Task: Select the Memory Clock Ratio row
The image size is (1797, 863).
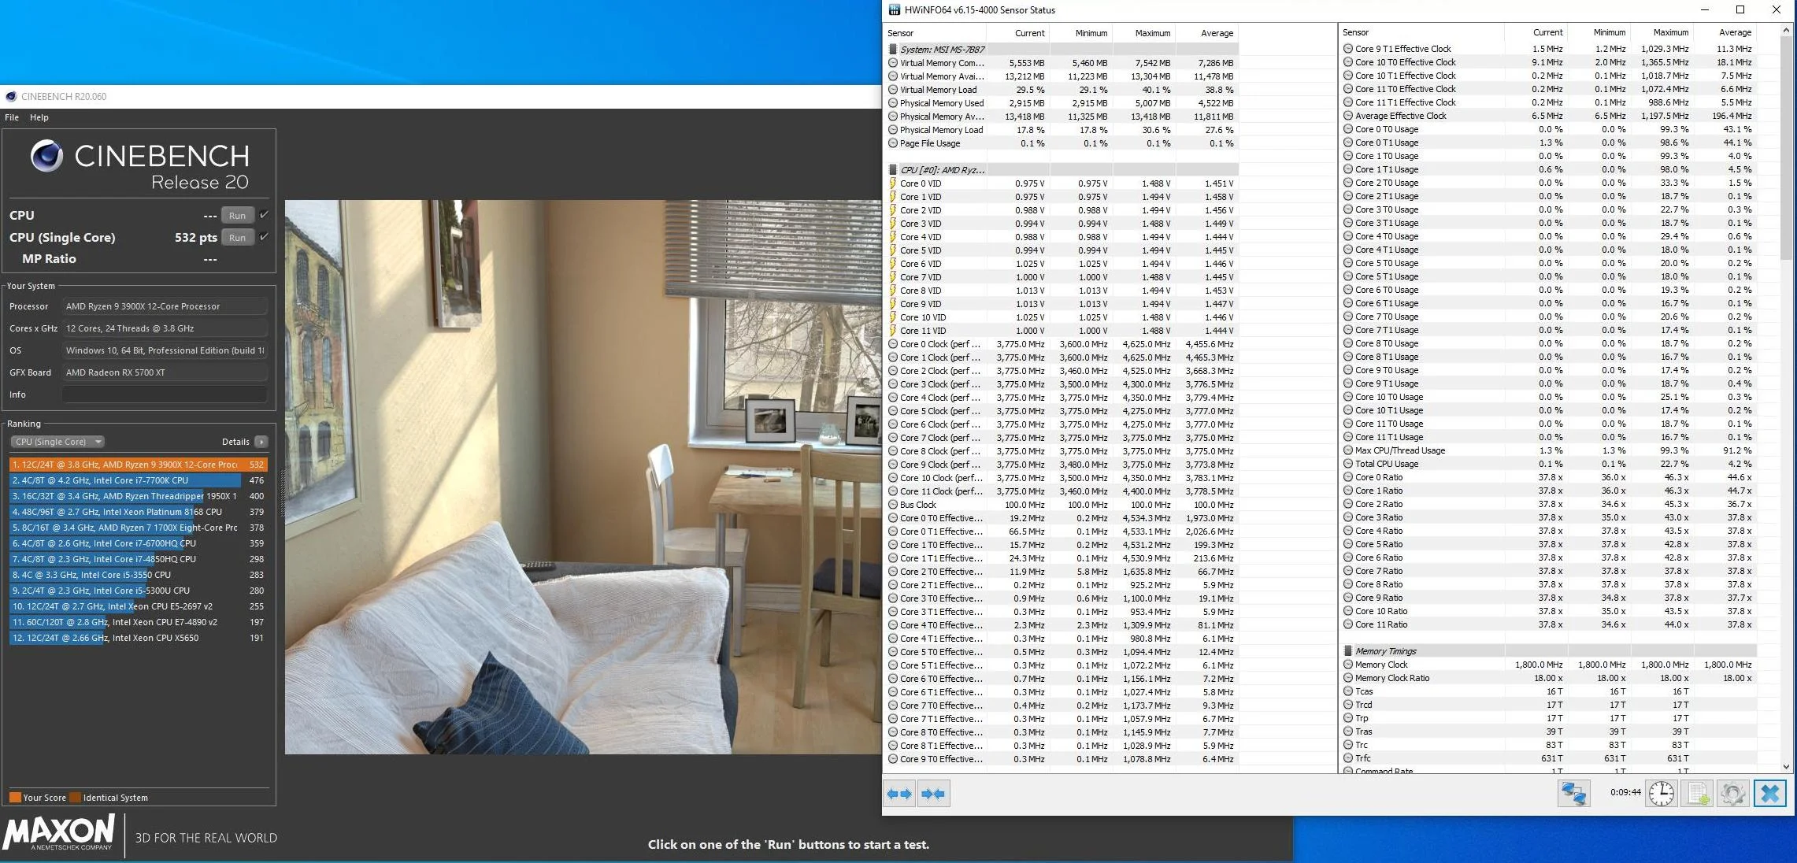Action: pos(1550,678)
